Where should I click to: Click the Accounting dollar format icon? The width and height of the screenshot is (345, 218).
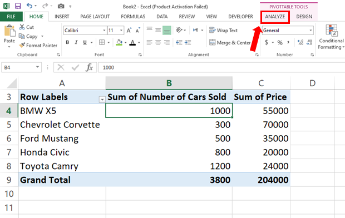[267, 42]
